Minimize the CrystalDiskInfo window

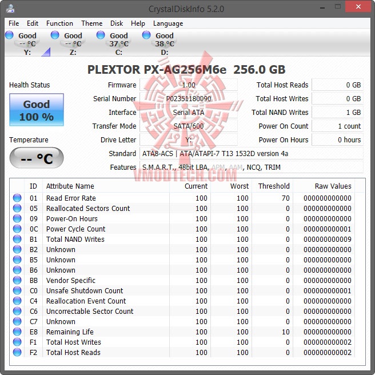coord(322,7)
